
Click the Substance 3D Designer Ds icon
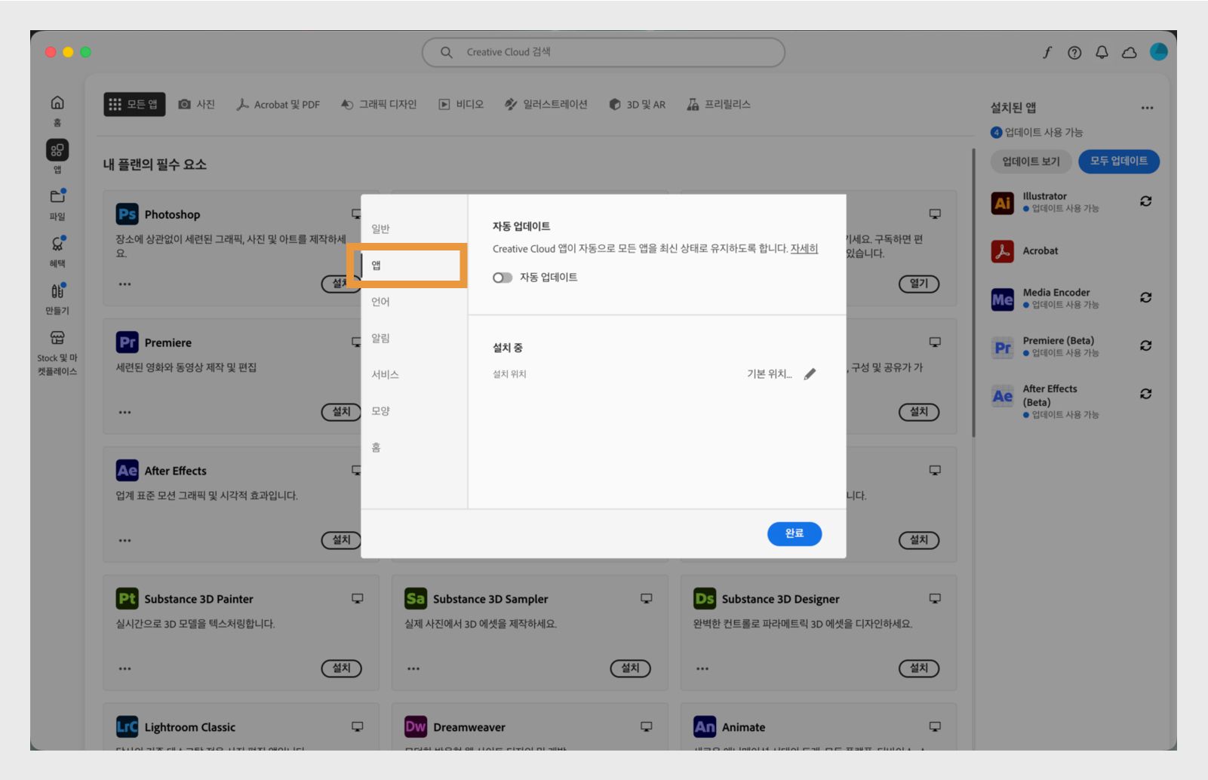click(x=705, y=599)
